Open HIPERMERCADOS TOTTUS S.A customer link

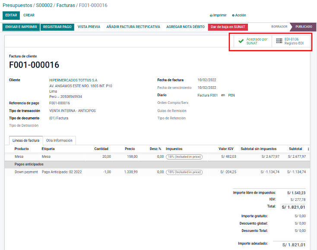[x=73, y=80]
